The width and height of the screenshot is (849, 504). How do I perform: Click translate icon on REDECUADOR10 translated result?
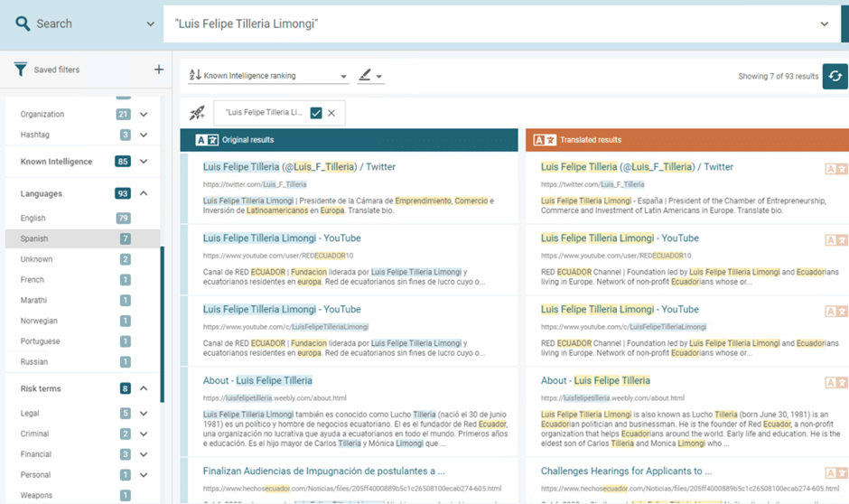(x=835, y=240)
